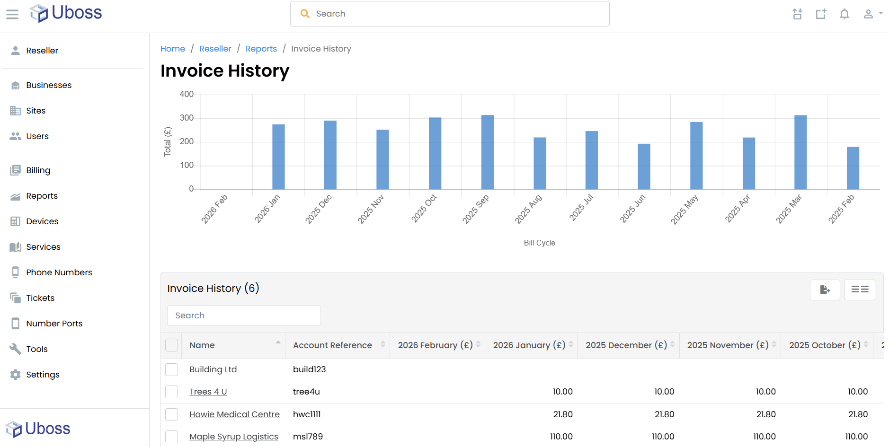Click the Tickets icon
Viewport: 889px width, 447px height.
pyautogui.click(x=16, y=298)
